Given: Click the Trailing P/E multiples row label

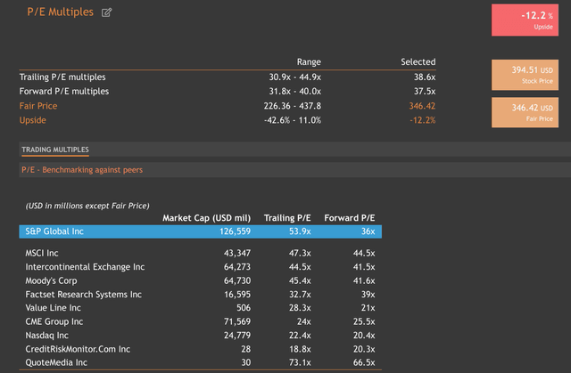Looking at the screenshot, I should pos(62,77).
